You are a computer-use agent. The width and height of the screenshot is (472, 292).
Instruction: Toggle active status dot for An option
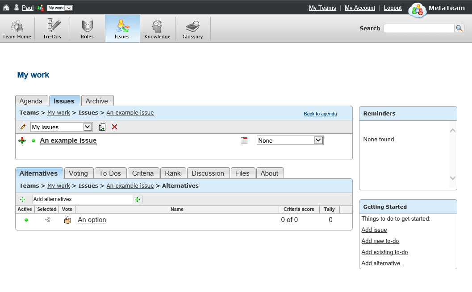coord(26,220)
